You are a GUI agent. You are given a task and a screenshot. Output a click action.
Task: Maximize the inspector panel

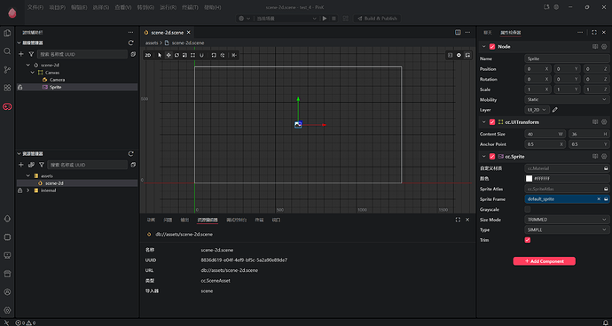click(594, 33)
